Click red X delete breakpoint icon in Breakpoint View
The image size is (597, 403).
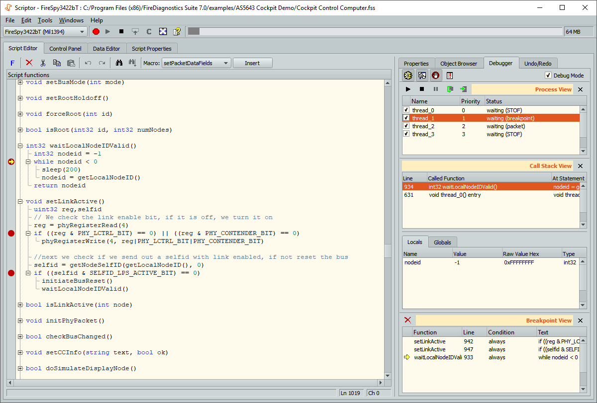408,321
